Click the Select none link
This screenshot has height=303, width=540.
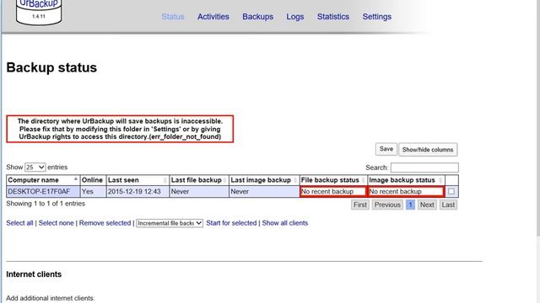point(57,223)
